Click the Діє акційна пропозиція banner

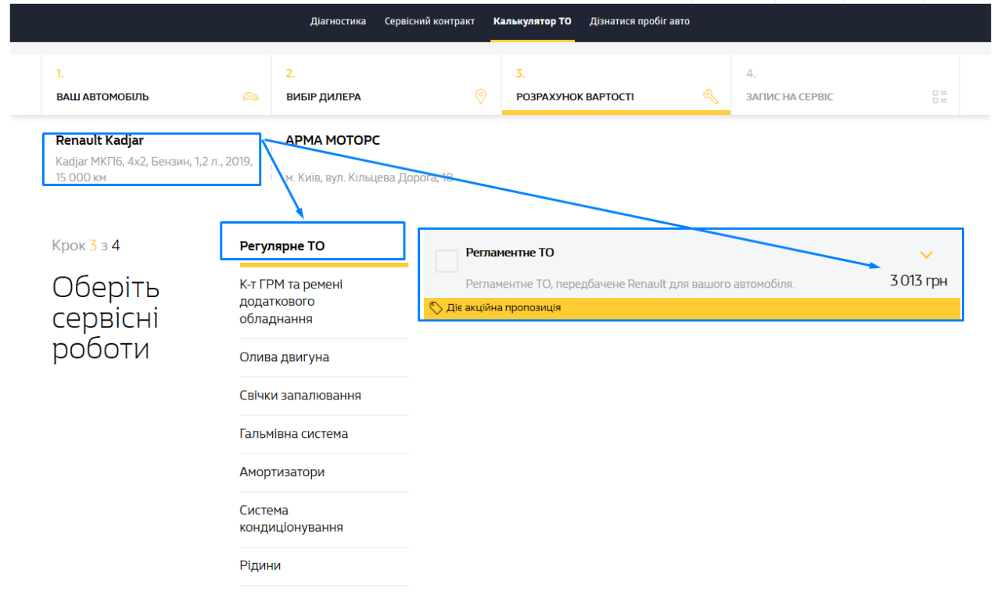[691, 308]
